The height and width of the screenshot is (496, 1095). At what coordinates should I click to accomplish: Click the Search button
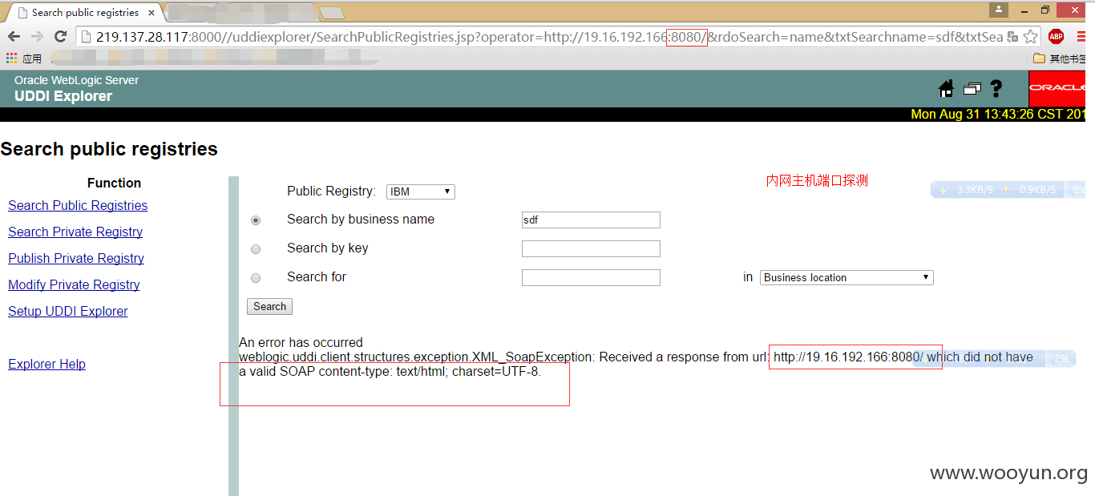pos(270,306)
